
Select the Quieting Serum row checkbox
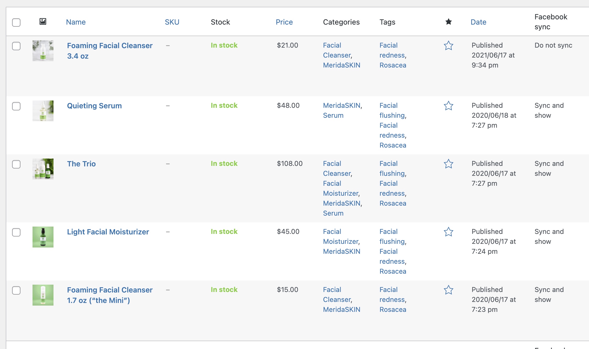(16, 106)
